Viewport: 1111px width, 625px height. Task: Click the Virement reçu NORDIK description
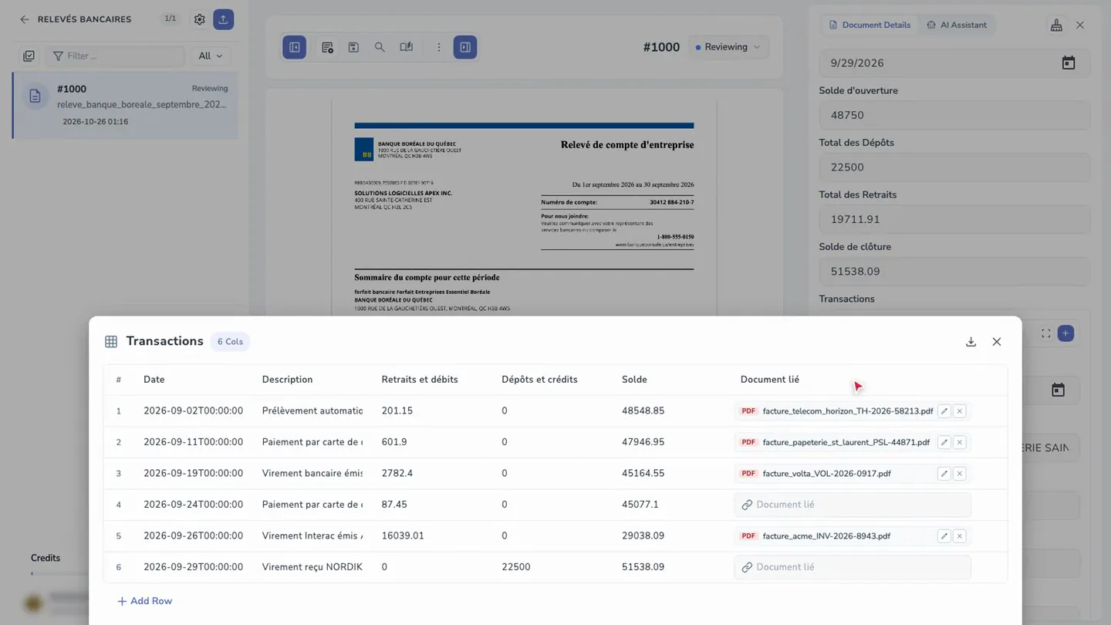312,567
